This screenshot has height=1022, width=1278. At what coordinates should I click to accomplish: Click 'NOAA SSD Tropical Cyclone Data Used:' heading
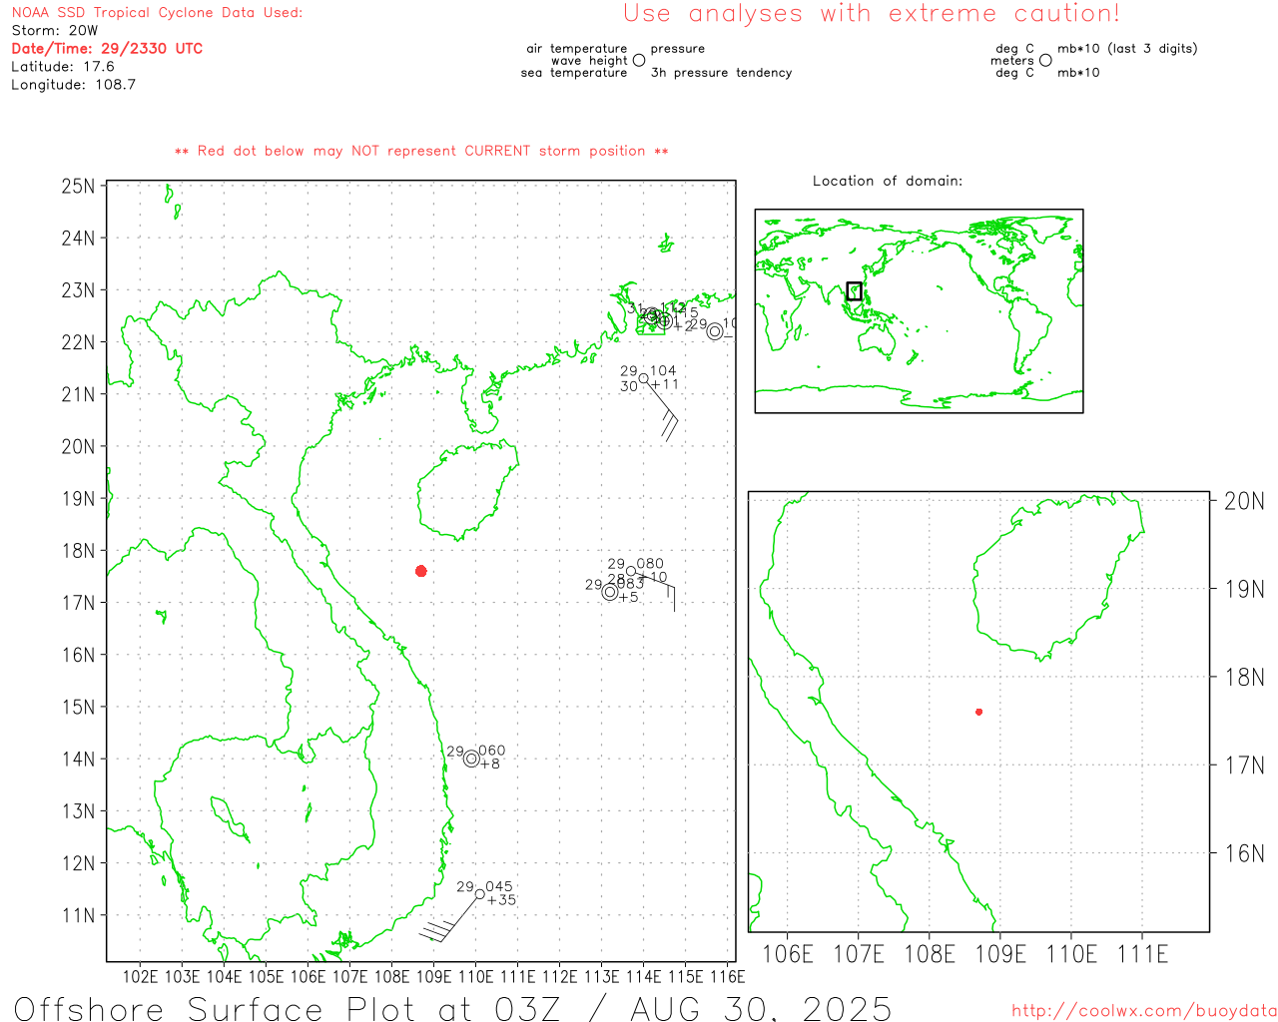pyautogui.click(x=157, y=13)
